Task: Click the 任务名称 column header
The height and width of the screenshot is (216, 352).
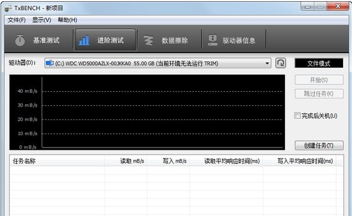Action: coord(57,161)
